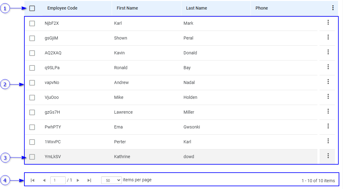
Task: Go to the next page arrow
Action: pos(78,180)
